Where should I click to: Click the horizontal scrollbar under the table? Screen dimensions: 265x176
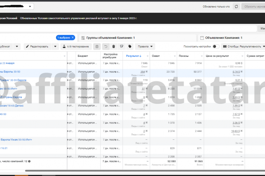tap(145, 171)
